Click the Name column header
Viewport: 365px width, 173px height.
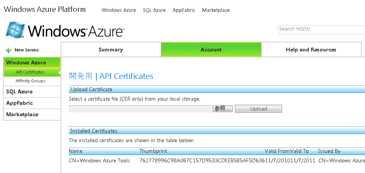[x=76, y=151]
